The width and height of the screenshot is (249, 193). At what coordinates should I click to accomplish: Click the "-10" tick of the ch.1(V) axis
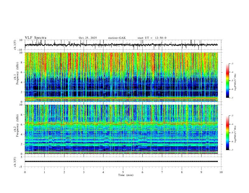pyautogui.click(x=20, y=50)
